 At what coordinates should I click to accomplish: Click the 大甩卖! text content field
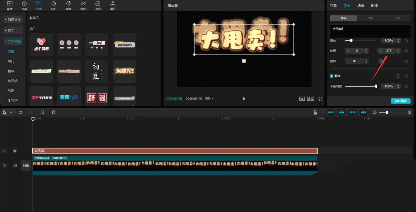(x=370, y=31)
